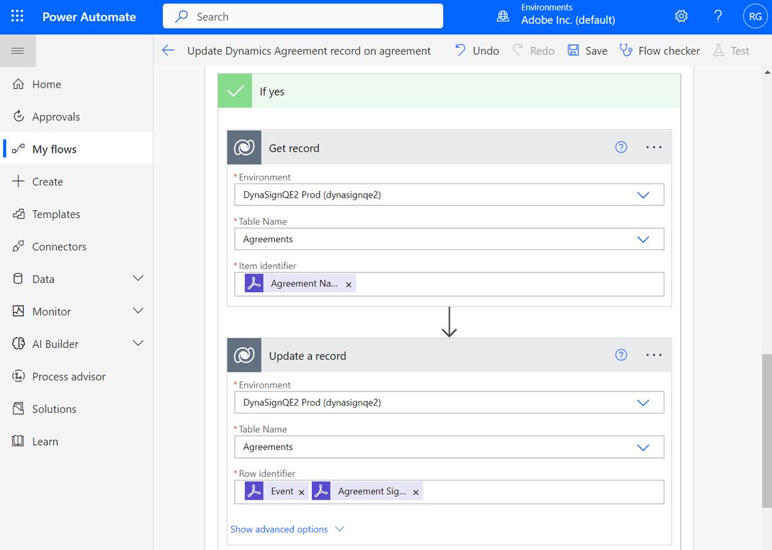Click the Learn book icon
This screenshot has width=772, height=550.
coord(18,441)
